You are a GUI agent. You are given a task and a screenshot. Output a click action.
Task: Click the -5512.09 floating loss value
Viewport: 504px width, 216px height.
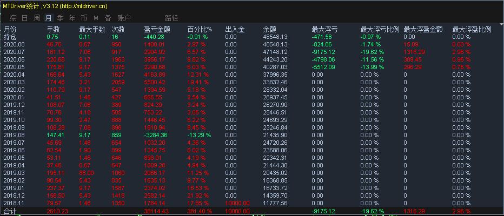[323, 67]
